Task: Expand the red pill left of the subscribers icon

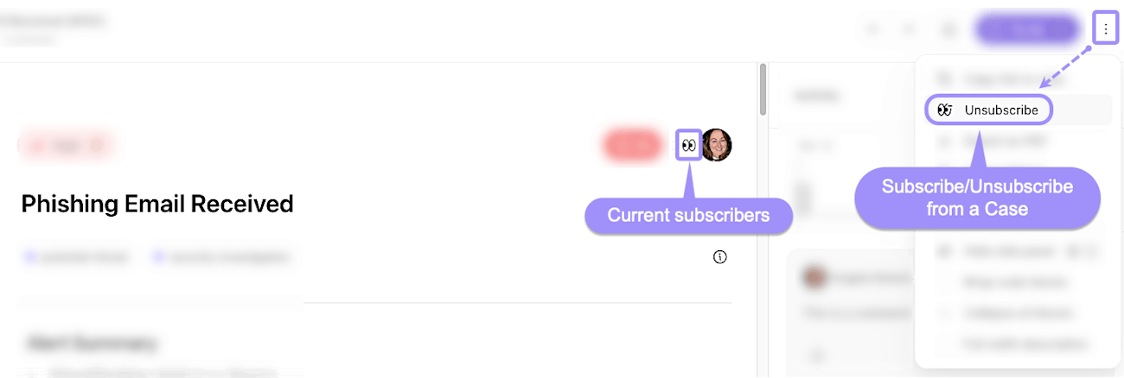Action: pyautogui.click(x=631, y=145)
